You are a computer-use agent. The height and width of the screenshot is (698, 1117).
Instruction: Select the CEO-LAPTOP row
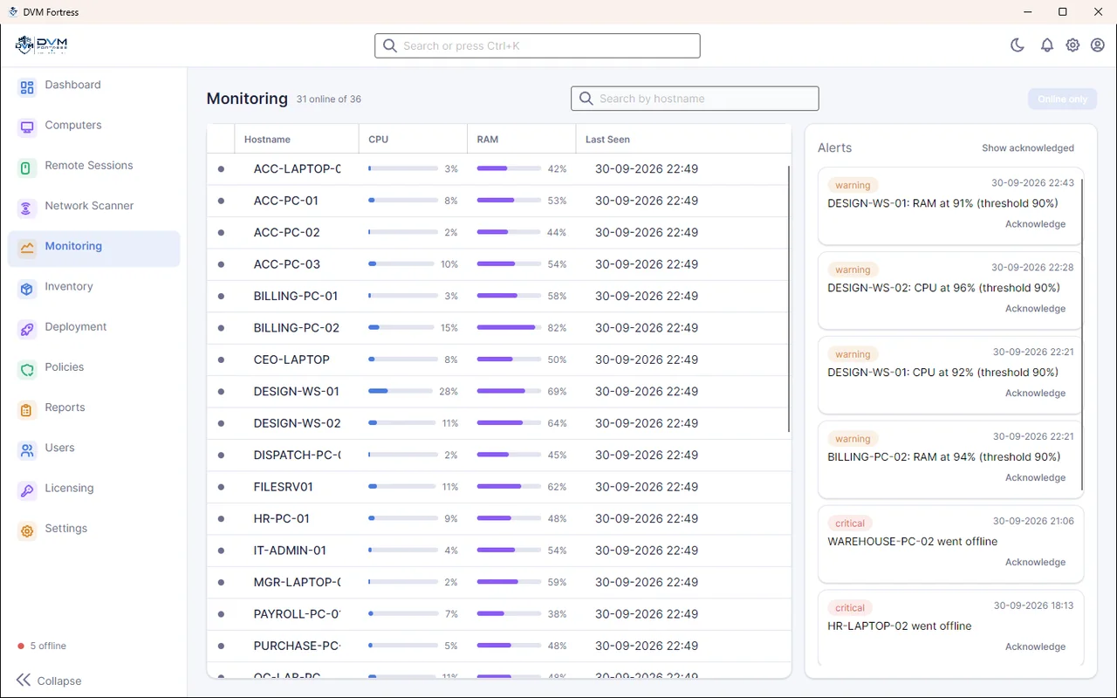pos(499,359)
